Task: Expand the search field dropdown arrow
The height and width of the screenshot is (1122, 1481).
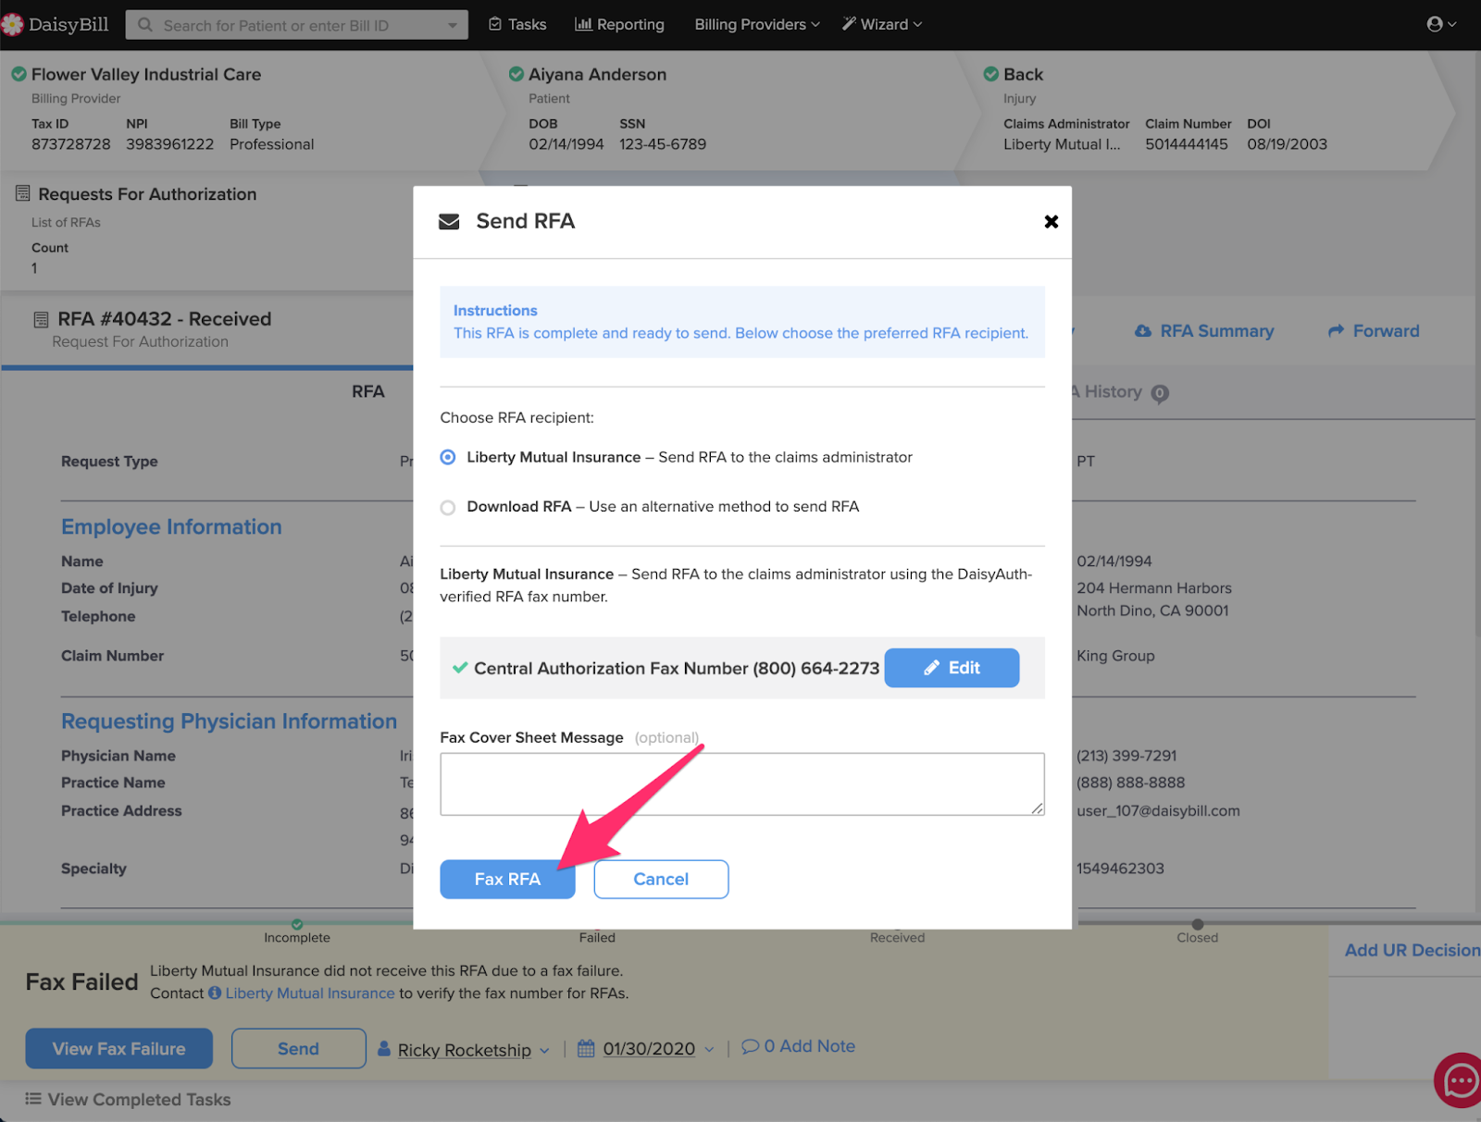Action: point(453,25)
